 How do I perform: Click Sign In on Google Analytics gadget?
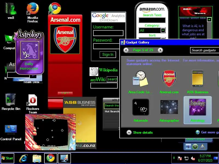click(108, 54)
